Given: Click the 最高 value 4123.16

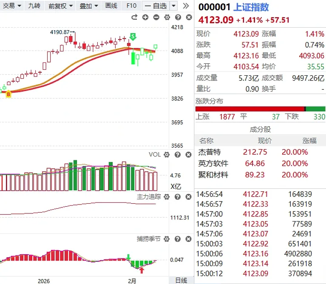Looking at the screenshot, I should [x=246, y=56].
